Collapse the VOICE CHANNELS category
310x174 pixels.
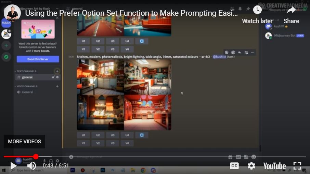tap(26, 86)
